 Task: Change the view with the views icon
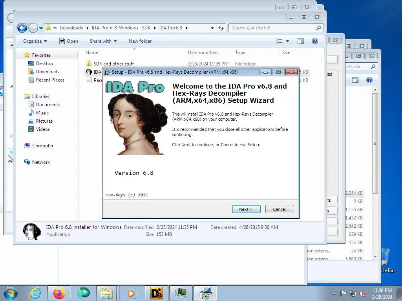(279, 41)
